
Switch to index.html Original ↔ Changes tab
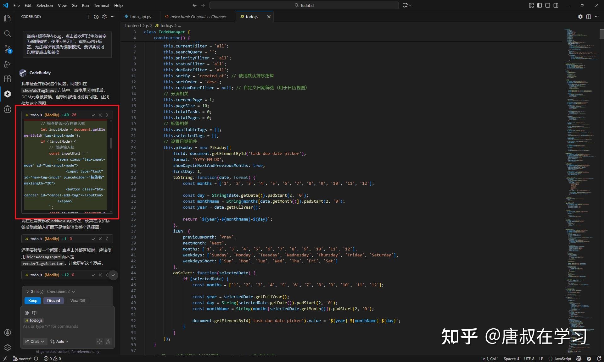(198, 17)
